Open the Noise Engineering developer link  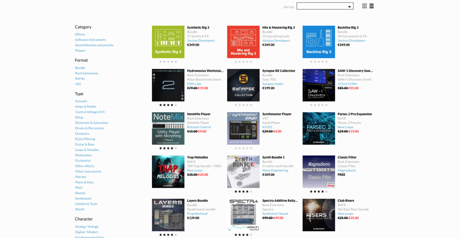(x=275, y=170)
